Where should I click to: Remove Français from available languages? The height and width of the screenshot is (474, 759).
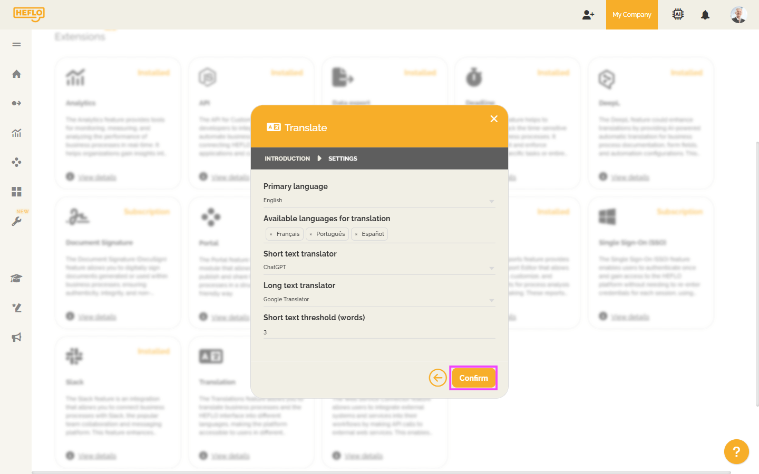click(x=271, y=234)
